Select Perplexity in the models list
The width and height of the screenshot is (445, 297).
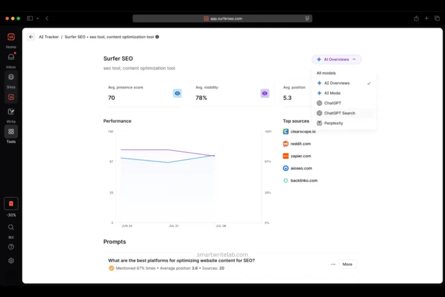pos(344,123)
